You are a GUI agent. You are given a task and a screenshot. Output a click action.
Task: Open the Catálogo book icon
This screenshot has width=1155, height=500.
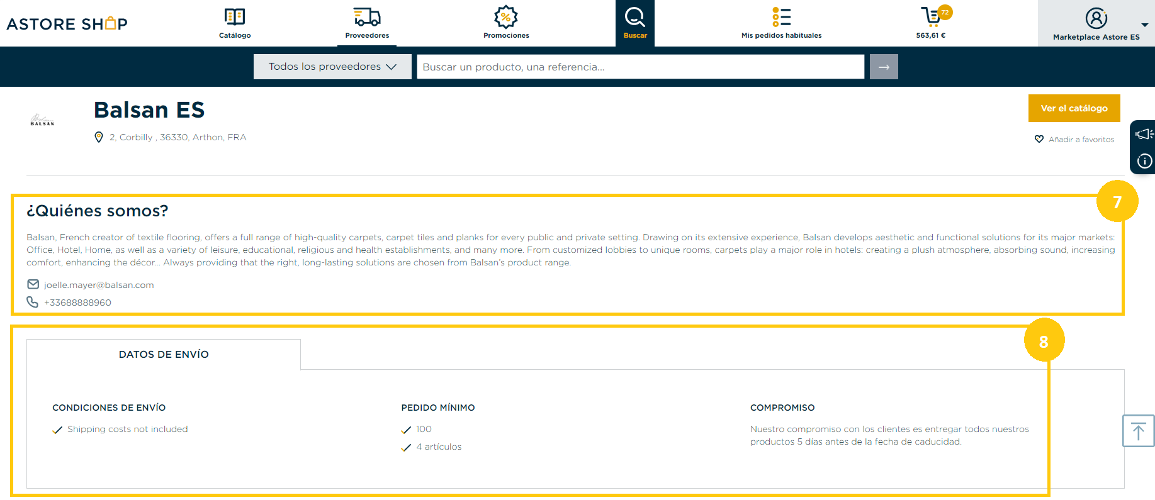pos(235,16)
